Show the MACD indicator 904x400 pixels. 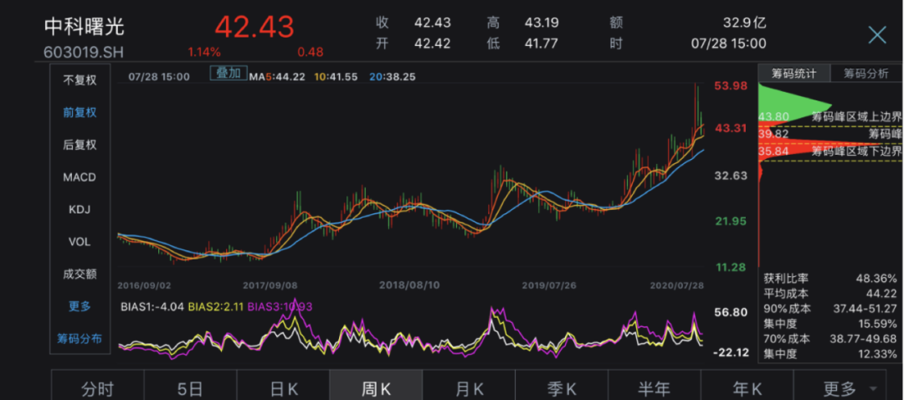pyautogui.click(x=80, y=177)
